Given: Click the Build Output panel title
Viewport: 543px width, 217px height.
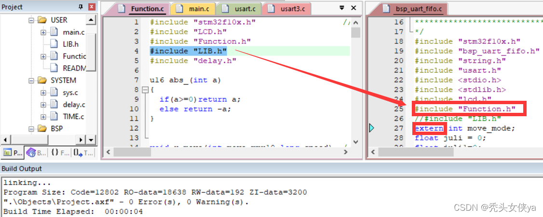Looking at the screenshot, I should pos(22,169).
